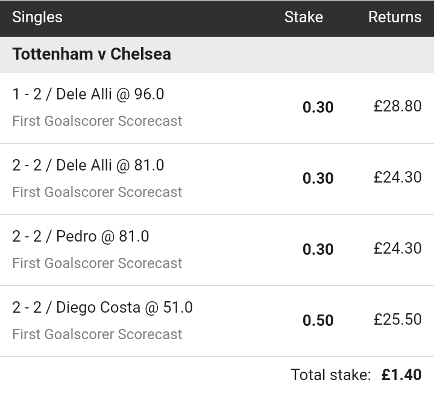Choose the 2 - 2 / Pedro @ 81.0 selection
Image resolution: width=434 pixels, height=394 pixels.
pyautogui.click(x=81, y=237)
